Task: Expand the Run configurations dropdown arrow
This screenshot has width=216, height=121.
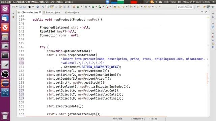Action: click(x=96, y=7)
